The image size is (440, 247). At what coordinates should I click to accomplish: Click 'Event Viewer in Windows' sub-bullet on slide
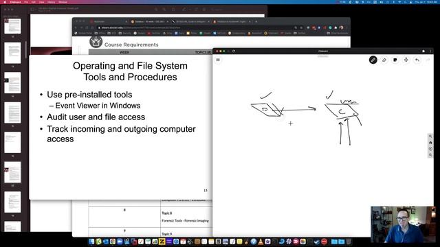[x=98, y=106]
